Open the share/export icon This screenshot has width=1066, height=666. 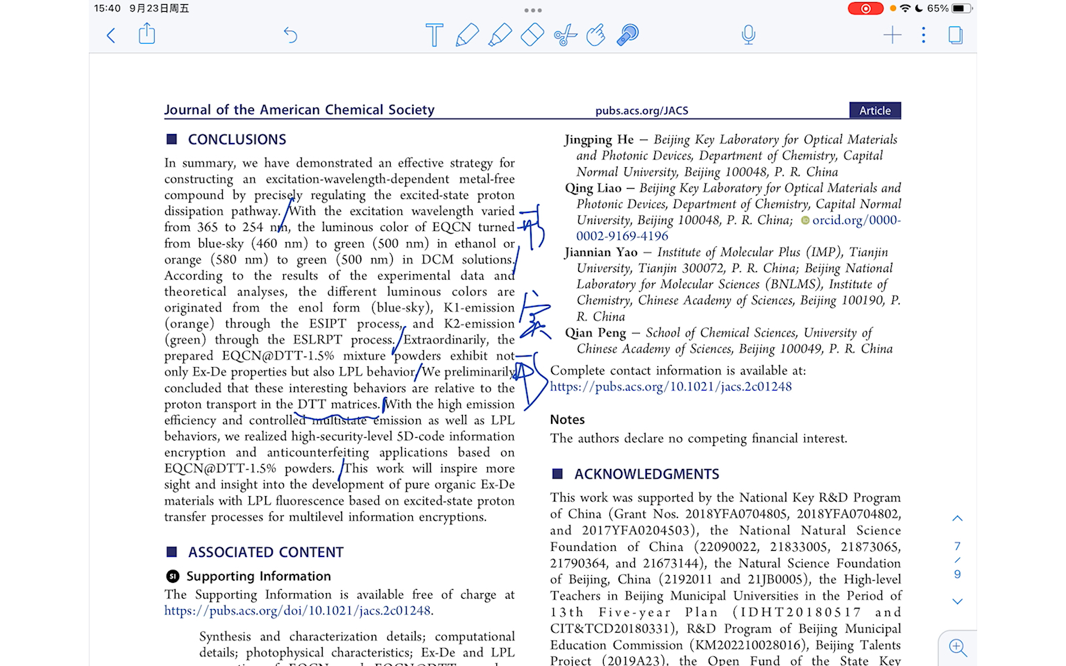(x=146, y=33)
